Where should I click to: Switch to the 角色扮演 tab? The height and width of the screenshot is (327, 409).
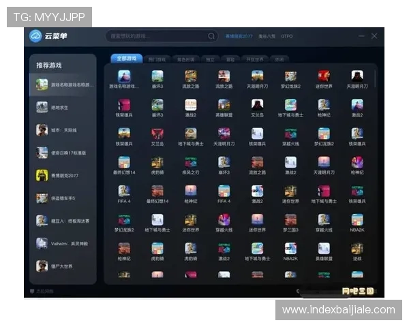tap(184, 59)
